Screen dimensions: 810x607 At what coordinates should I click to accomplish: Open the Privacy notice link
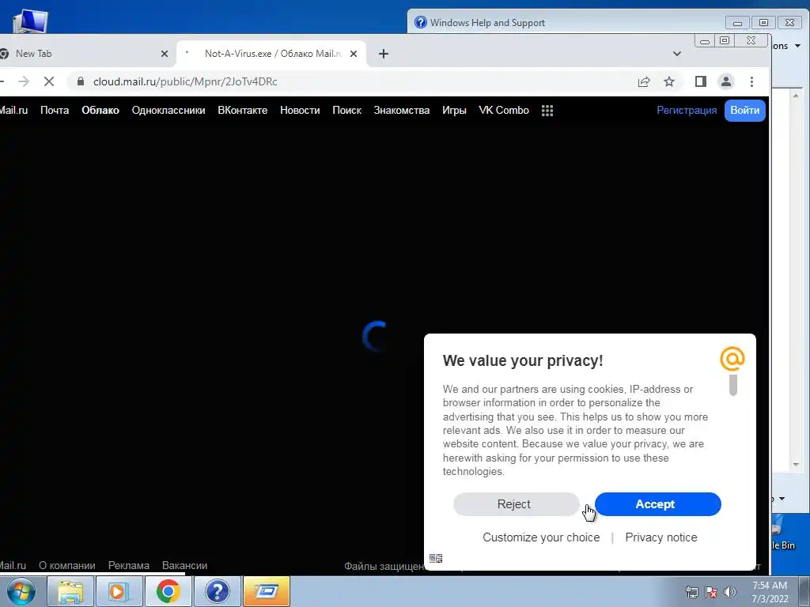click(x=661, y=537)
